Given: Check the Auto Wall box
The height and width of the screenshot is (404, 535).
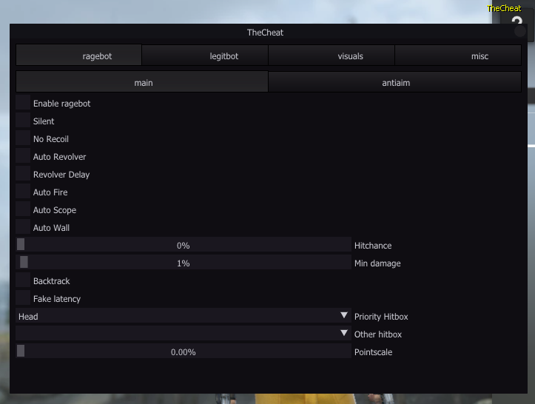Looking at the screenshot, I should pyautogui.click(x=23, y=226).
